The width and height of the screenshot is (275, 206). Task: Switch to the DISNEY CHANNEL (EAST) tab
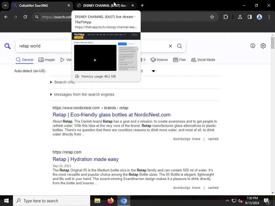point(105,5)
